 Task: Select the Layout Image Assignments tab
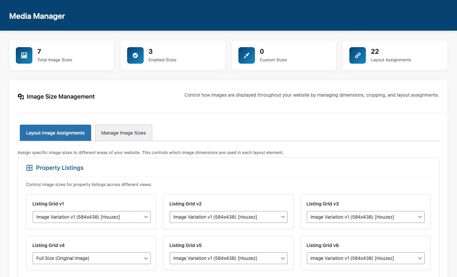coord(55,133)
